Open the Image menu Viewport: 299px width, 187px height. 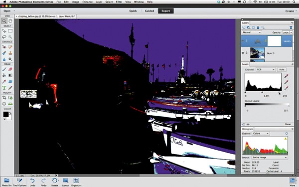75,2
